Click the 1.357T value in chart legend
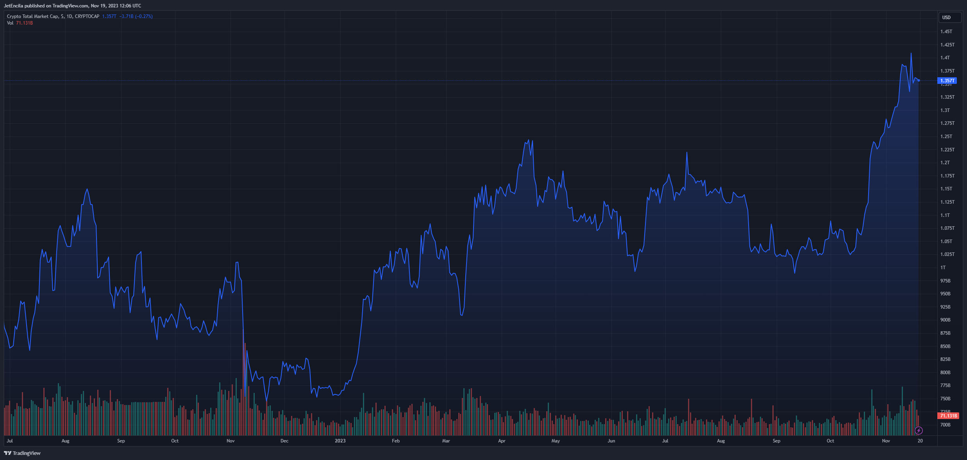The width and height of the screenshot is (967, 460). pyautogui.click(x=109, y=16)
